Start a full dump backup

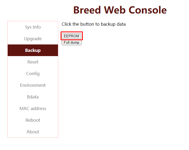click(x=71, y=43)
